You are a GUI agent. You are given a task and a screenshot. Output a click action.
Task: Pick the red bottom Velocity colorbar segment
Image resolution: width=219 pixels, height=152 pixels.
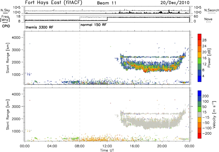(x=200, y=136)
